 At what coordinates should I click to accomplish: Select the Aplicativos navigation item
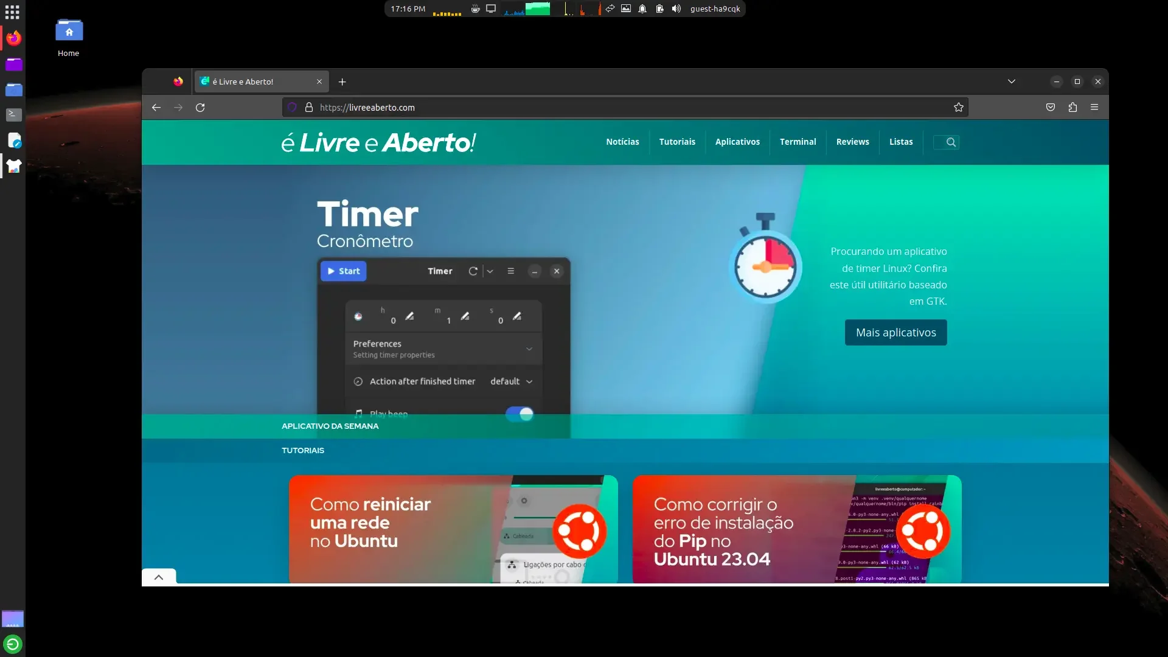[x=737, y=142]
